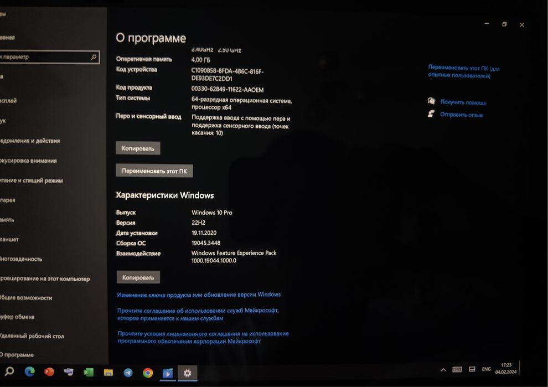The height and width of the screenshot is (387, 548).
Task: Open Звук settings page
Action: [x=3, y=121]
